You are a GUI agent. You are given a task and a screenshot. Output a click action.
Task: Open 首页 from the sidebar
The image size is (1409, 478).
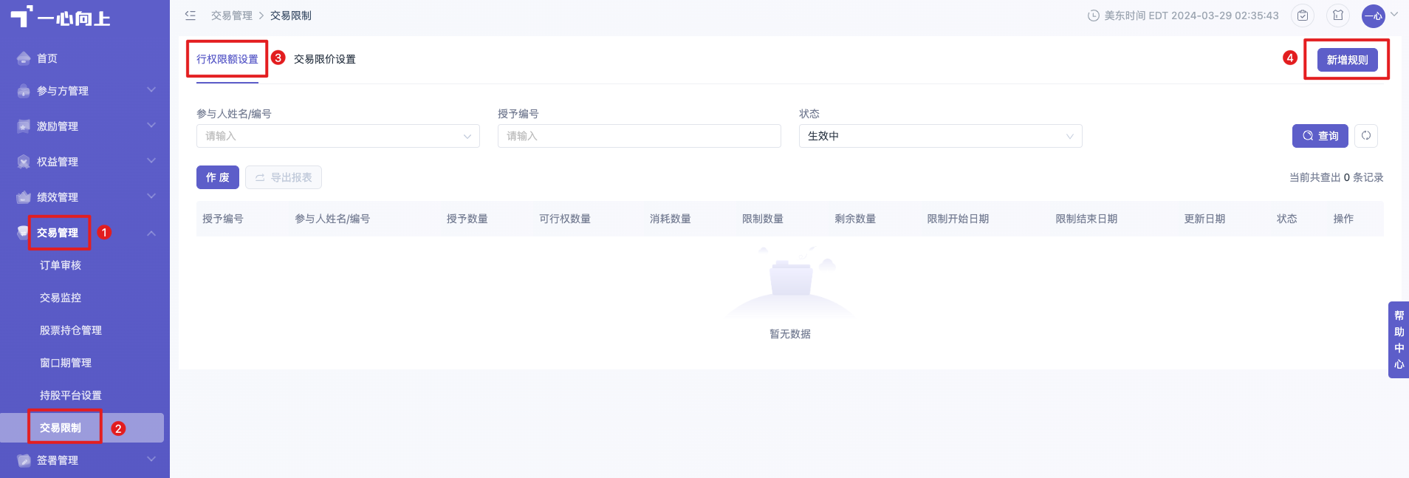(x=47, y=58)
